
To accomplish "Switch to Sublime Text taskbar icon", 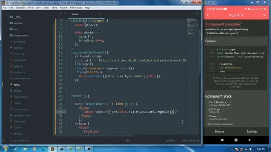I will pyautogui.click(x=53, y=149).
